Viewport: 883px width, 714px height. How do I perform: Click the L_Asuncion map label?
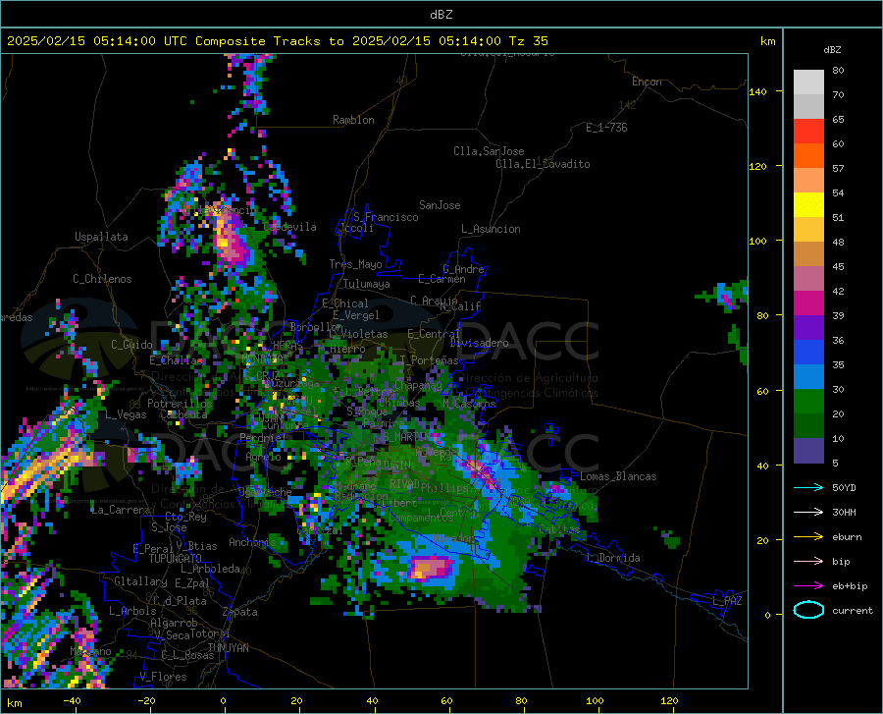click(x=491, y=229)
